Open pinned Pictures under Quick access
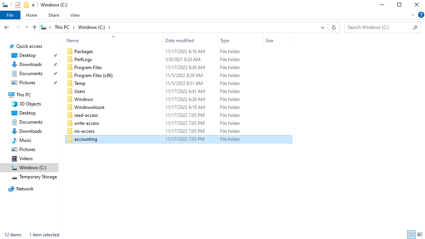The height and width of the screenshot is (239, 425). tap(27, 83)
